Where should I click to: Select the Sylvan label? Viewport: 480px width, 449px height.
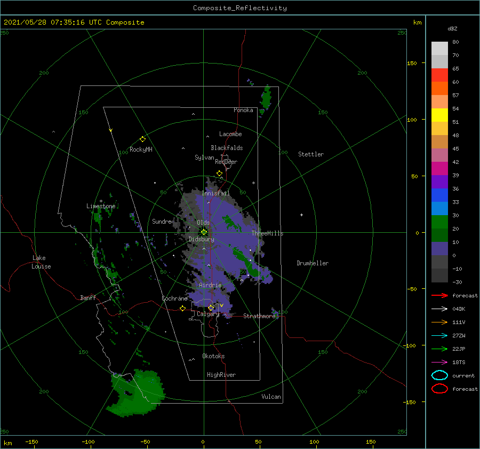(204, 157)
